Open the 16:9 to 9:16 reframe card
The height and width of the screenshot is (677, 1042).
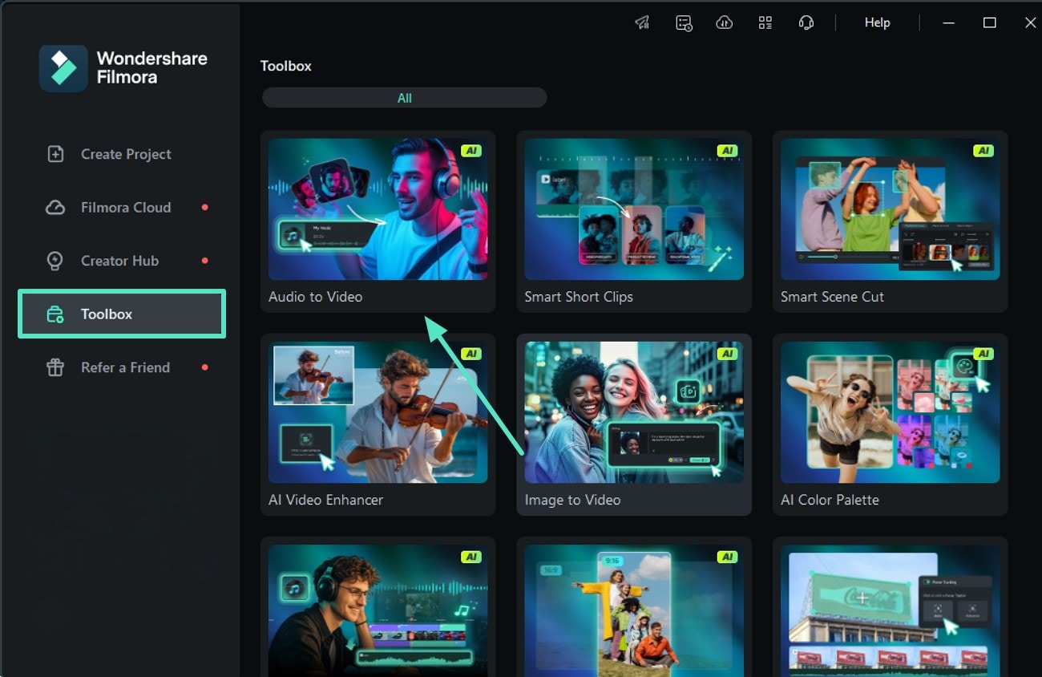634,607
